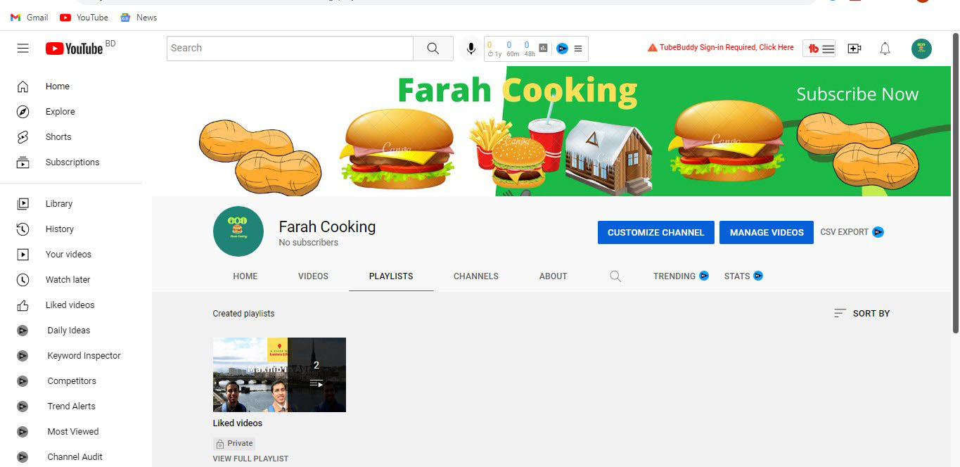Viewport: 960px width, 467px height.
Task: Click the channel avatar in top right
Action: (921, 48)
